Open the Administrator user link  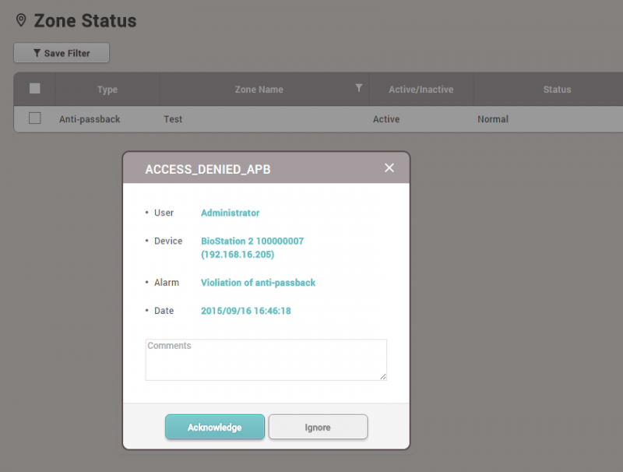click(x=230, y=213)
